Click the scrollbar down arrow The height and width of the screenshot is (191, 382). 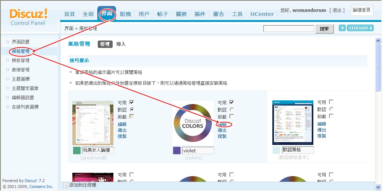point(378,187)
